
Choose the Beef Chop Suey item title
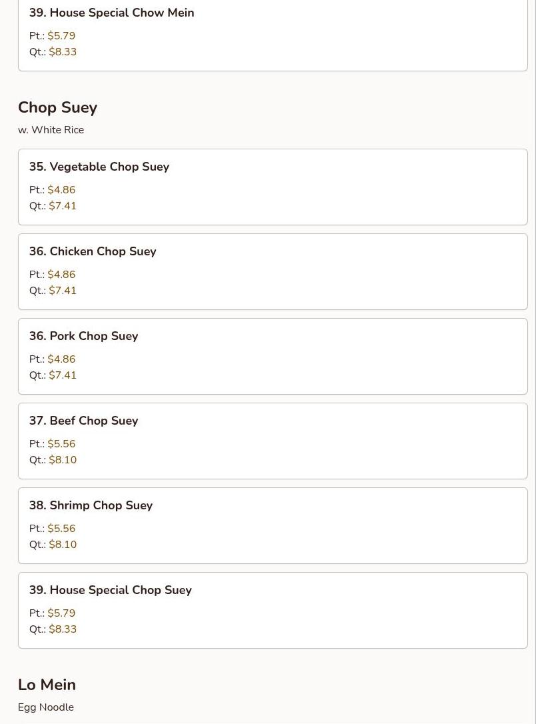pyautogui.click(x=83, y=421)
